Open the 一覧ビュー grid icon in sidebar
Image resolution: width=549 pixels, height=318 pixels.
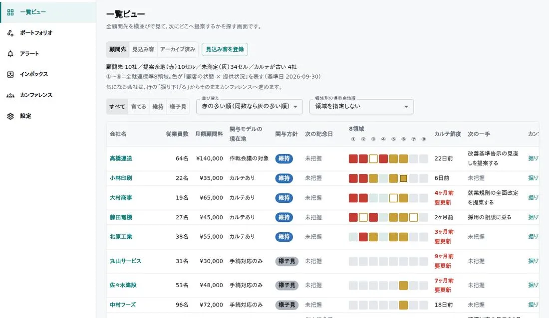click(x=10, y=12)
